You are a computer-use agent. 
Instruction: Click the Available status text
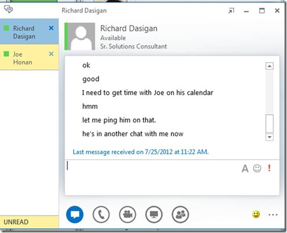point(113,38)
